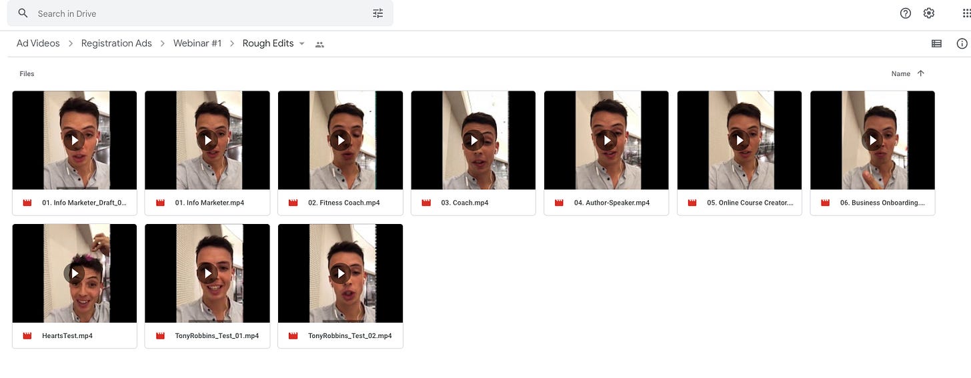Select file name 05. Online Course Creator
971x378 pixels.
[750, 203]
